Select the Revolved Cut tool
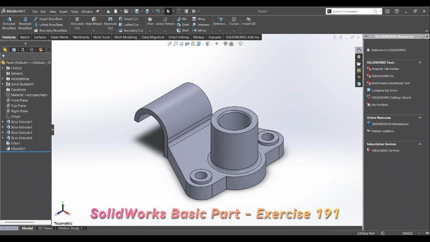The width and height of the screenshot is (430, 242). click(x=110, y=24)
